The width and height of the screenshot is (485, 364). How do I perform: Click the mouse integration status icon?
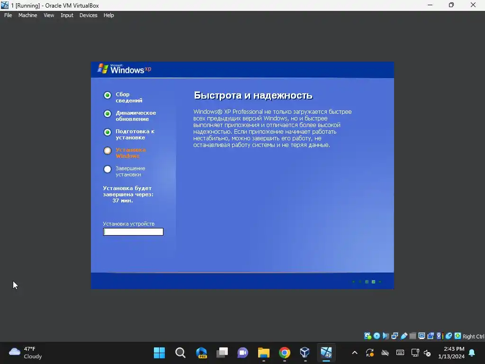449,336
